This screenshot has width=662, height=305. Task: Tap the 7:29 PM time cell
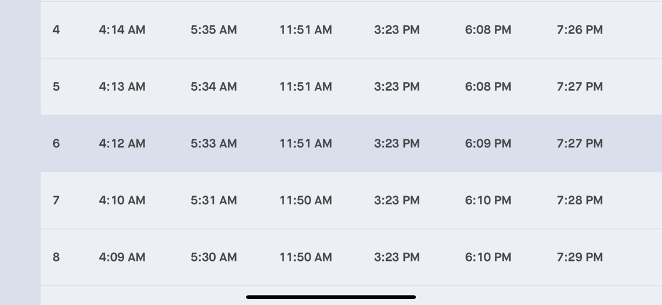(579, 257)
